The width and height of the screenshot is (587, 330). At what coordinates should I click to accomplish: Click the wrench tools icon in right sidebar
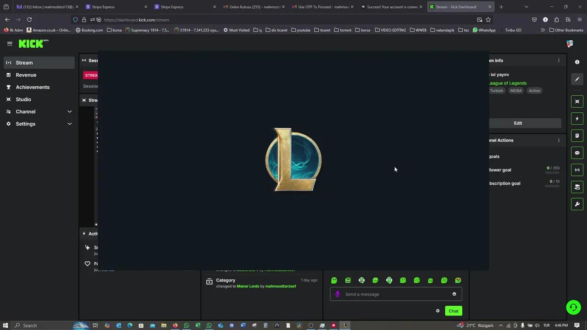pyautogui.click(x=577, y=204)
